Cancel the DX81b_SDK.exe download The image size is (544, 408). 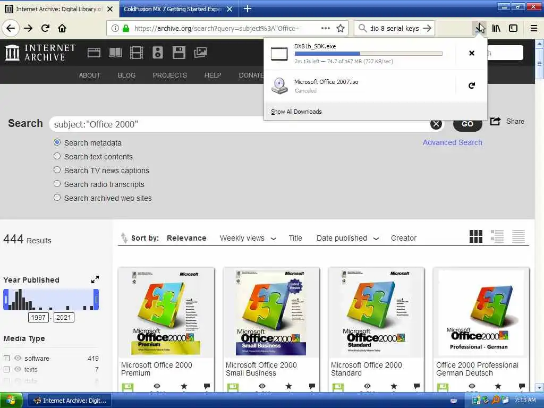472,53
